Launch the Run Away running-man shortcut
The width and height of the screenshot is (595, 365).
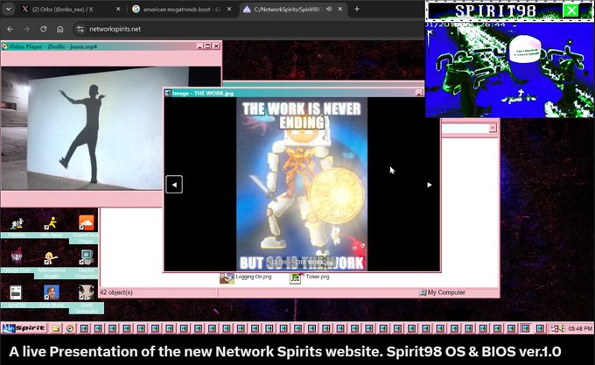click(52, 223)
